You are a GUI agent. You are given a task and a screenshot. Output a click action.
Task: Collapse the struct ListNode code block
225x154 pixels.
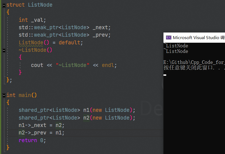coord(4,6)
